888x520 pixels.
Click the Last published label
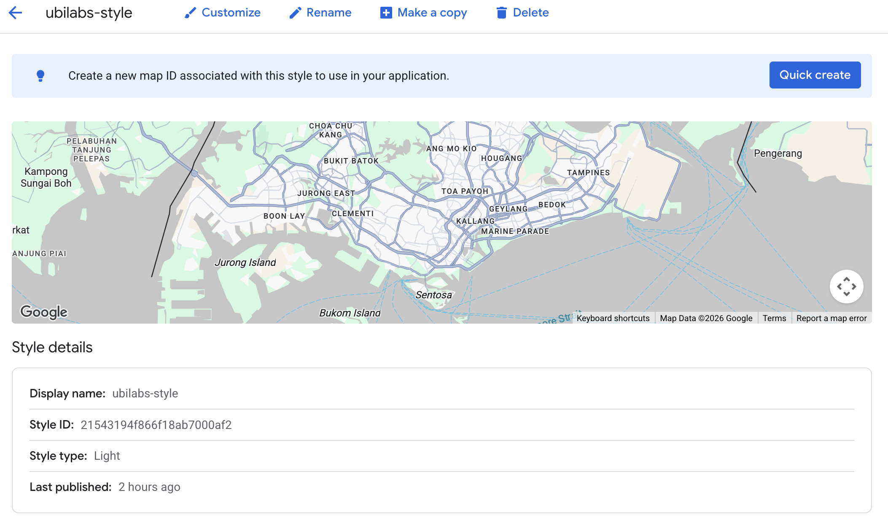[x=70, y=487]
